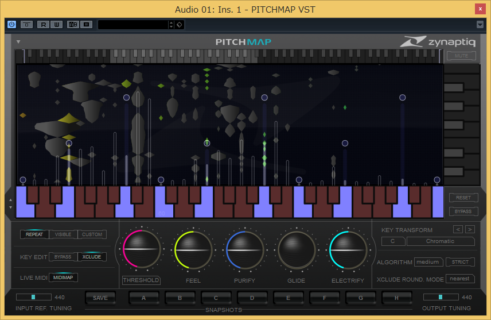The image size is (491, 320).
Task: Click the THRESHOLD label box
Action: (141, 280)
